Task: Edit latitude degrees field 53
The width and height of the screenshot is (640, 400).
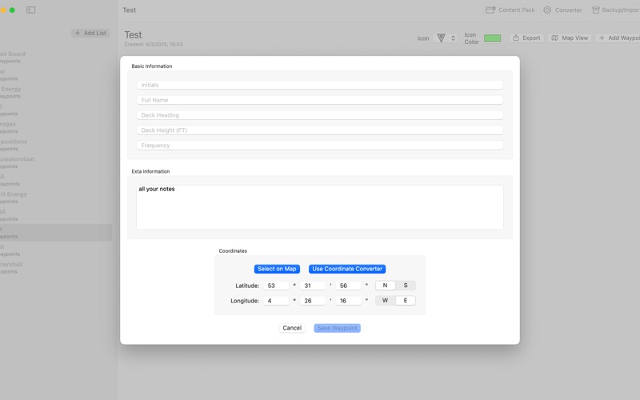Action: 276,286
